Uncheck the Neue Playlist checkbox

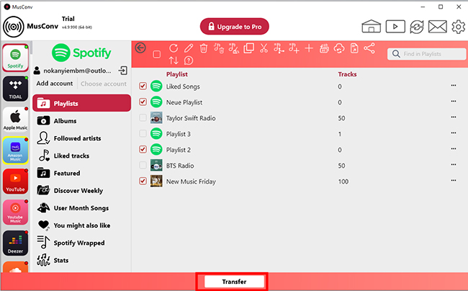(143, 102)
